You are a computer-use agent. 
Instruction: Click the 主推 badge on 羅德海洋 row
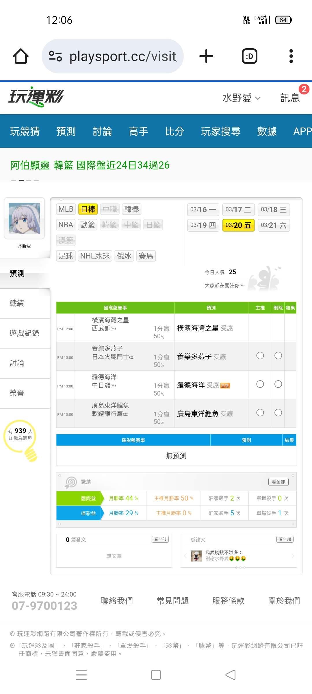(x=225, y=385)
